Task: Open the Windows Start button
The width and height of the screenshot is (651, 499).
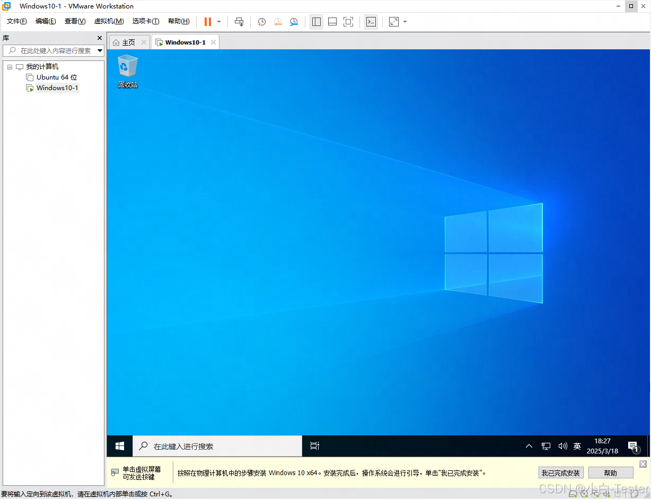Action: (120, 446)
